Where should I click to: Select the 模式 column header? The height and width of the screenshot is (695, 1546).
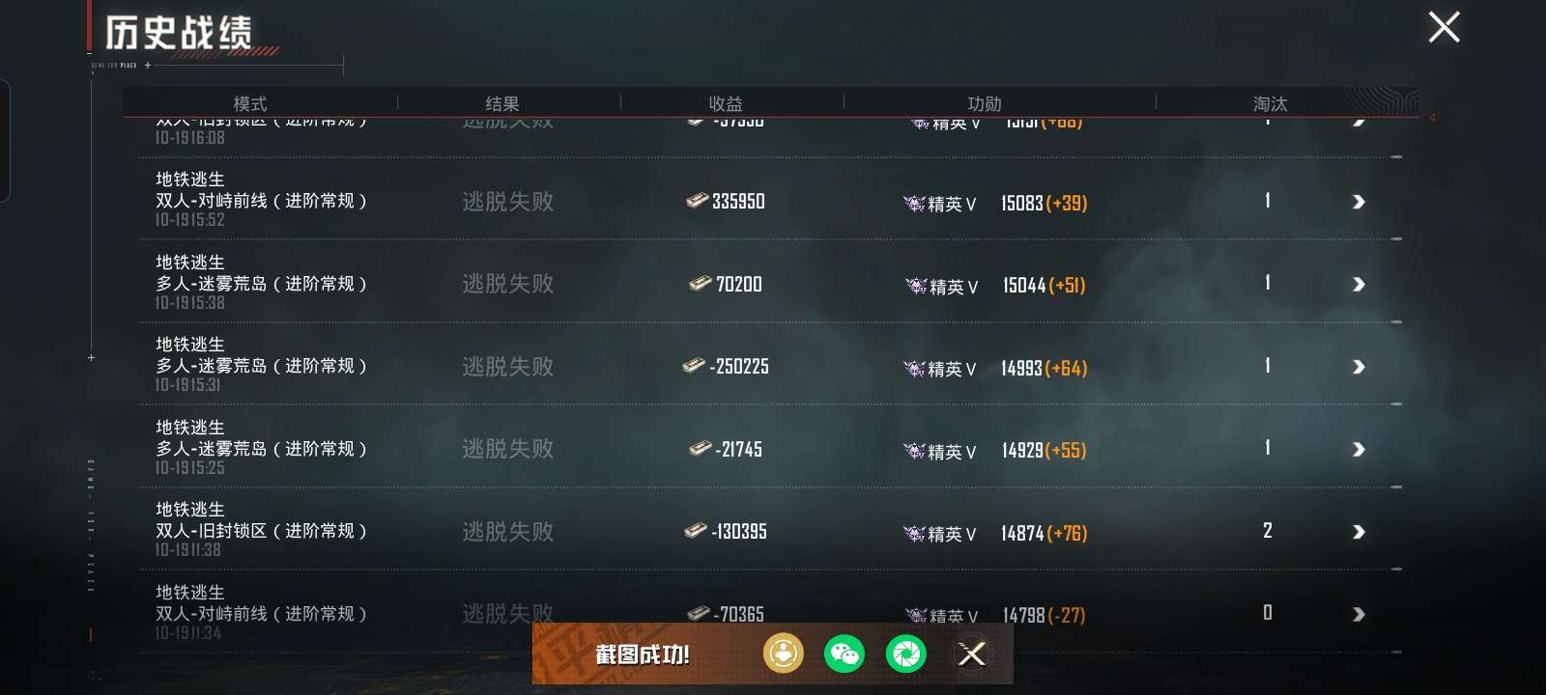click(250, 103)
